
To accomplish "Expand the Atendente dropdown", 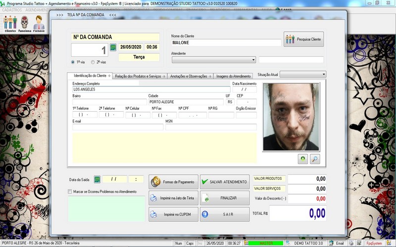I will [253, 60].
